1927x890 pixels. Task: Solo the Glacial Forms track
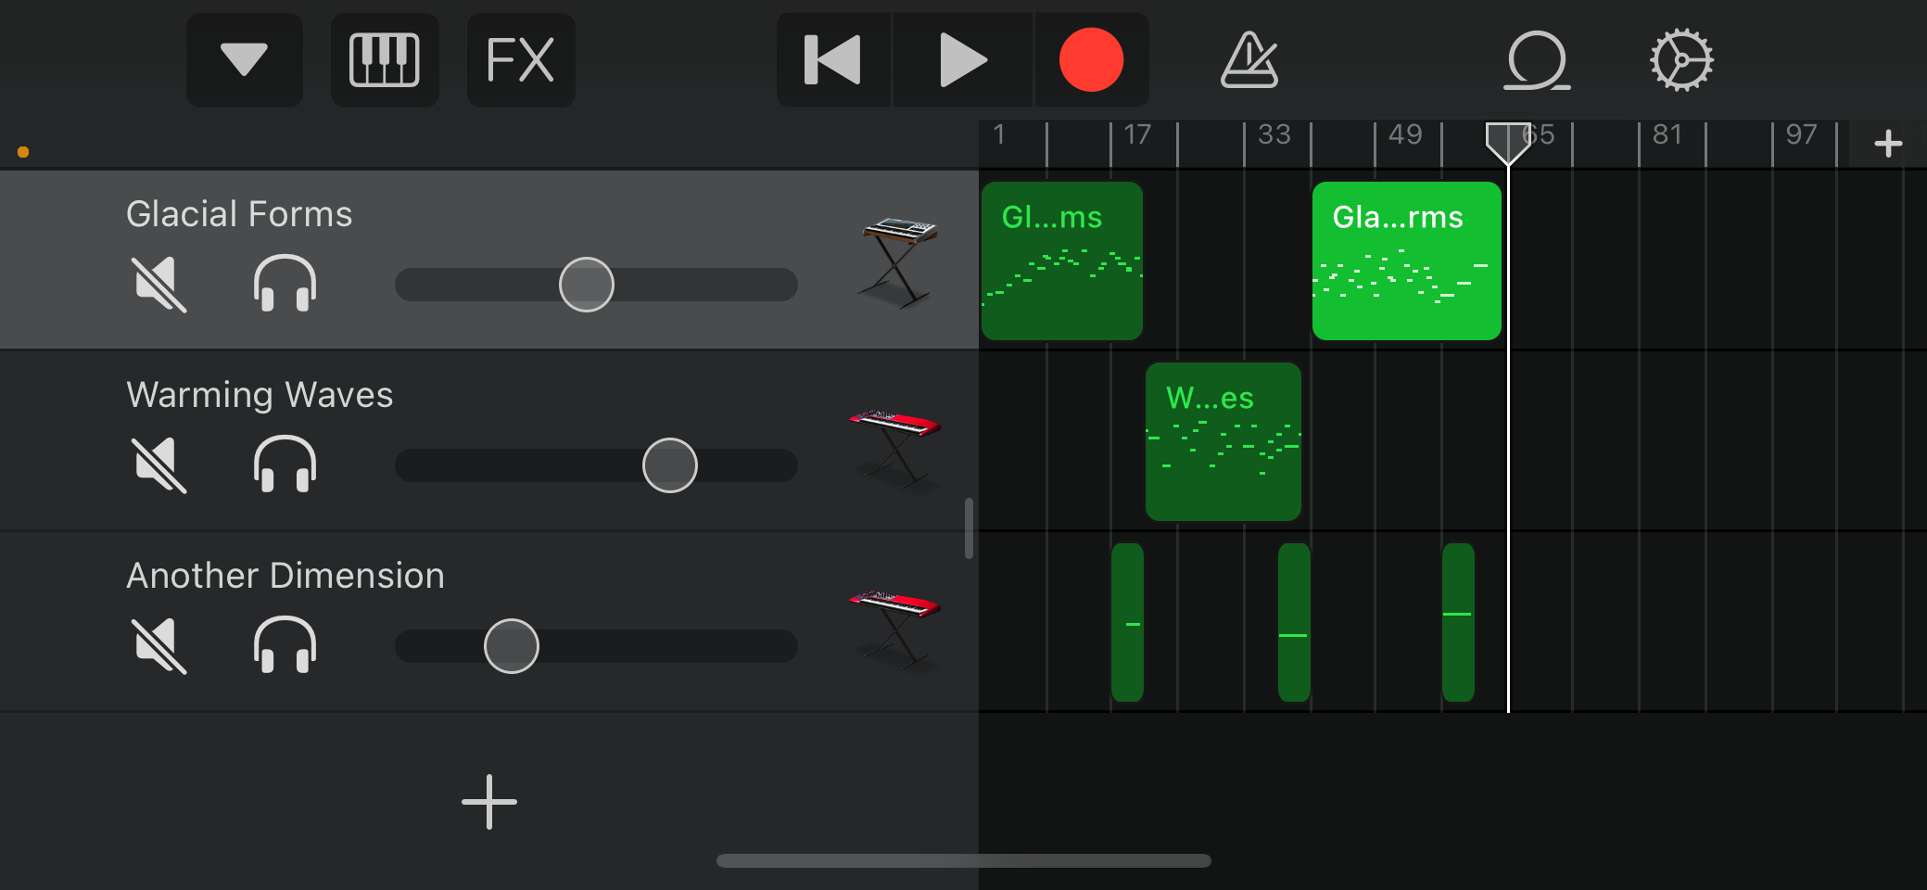point(285,284)
